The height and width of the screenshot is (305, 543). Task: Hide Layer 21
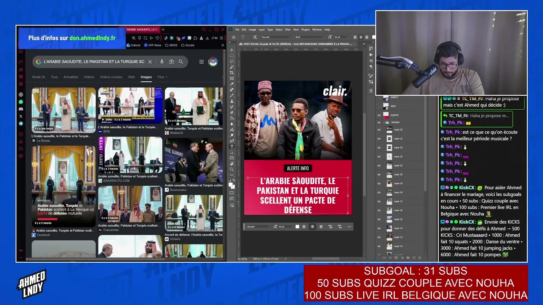point(379,165)
